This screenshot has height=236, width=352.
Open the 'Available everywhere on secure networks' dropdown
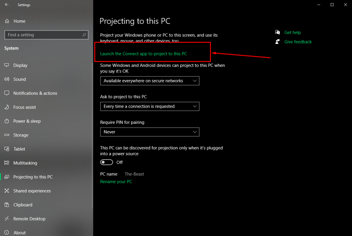tap(150, 81)
